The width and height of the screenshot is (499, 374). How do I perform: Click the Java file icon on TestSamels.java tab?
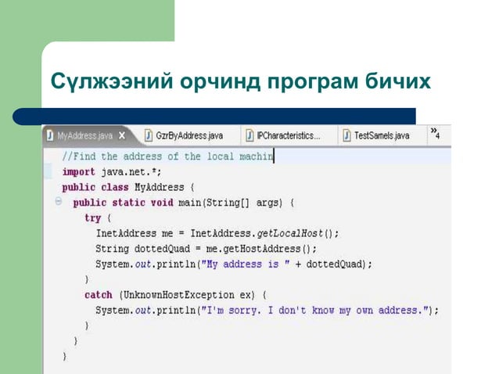pos(347,136)
